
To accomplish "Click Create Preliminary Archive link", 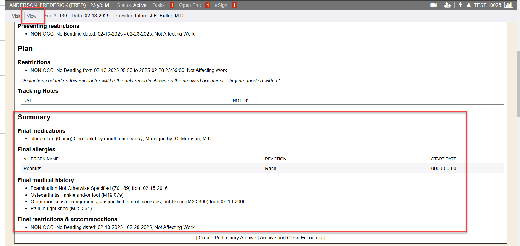I will coord(227,238).
